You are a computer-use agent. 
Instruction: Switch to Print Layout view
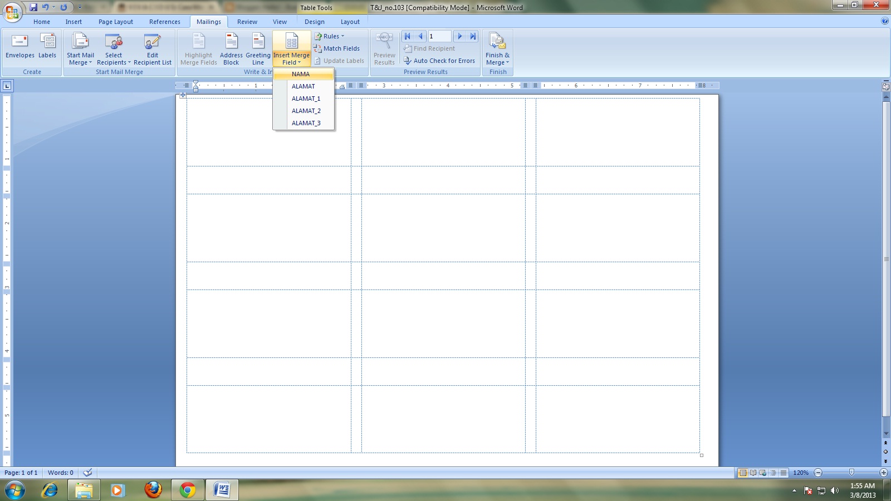point(743,473)
